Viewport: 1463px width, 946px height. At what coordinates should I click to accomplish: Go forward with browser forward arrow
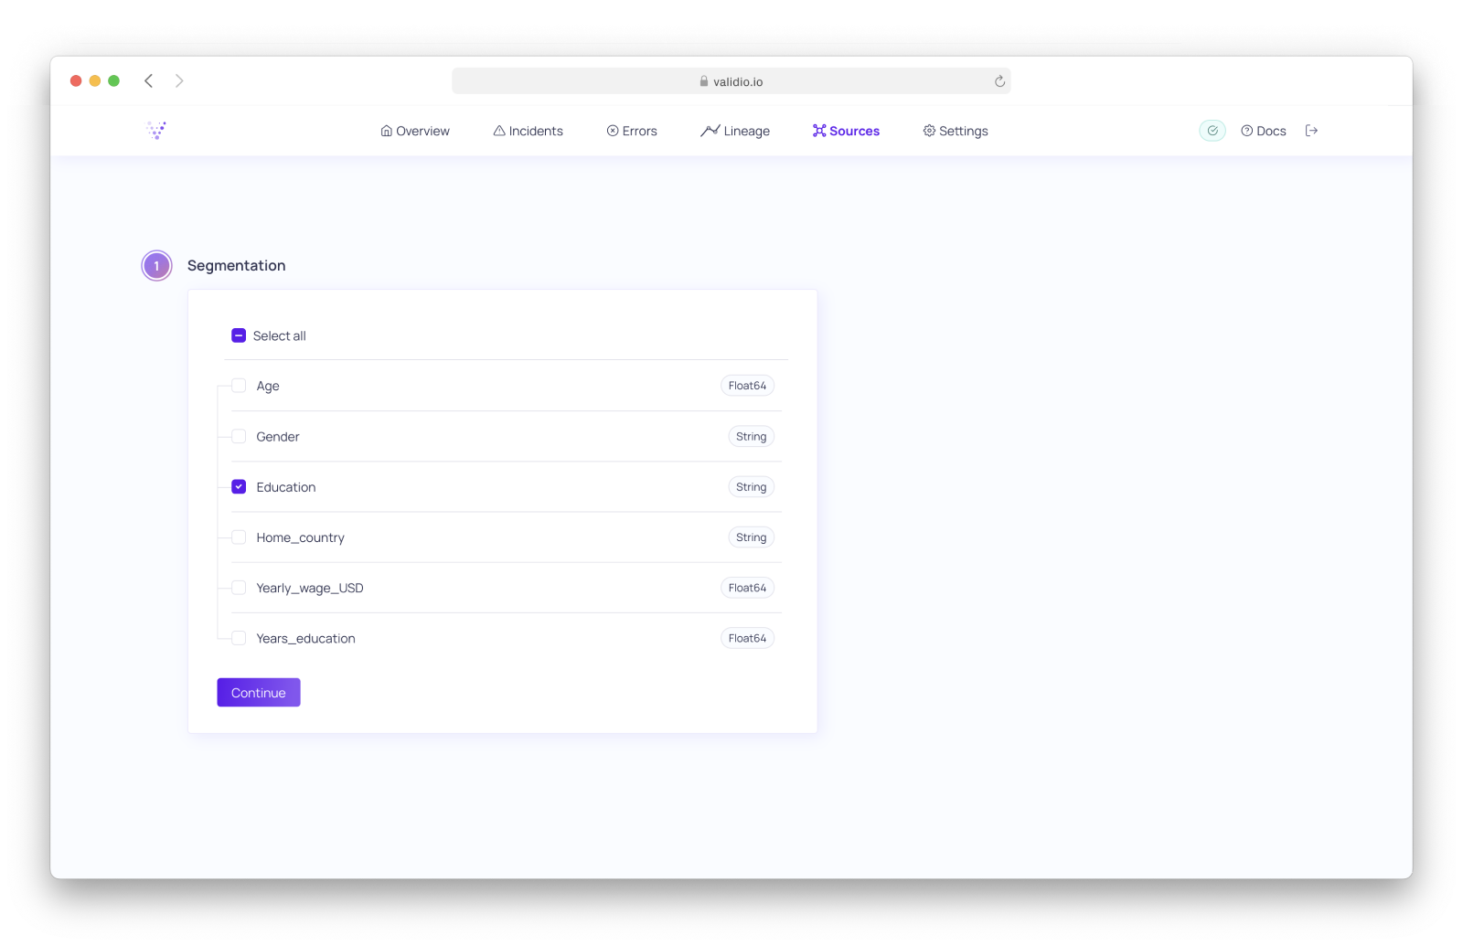pos(179,81)
